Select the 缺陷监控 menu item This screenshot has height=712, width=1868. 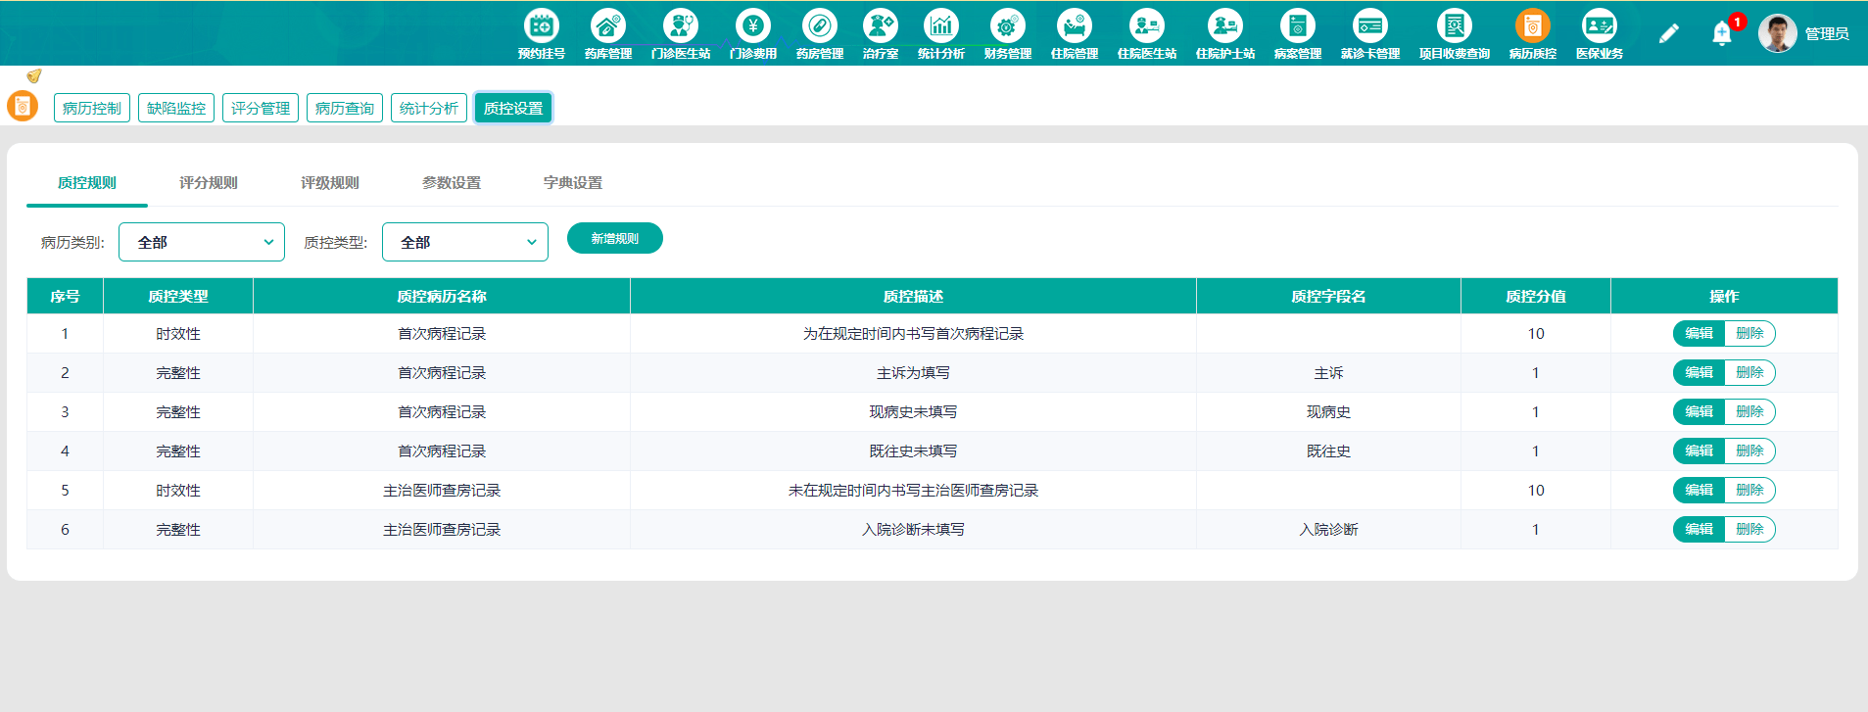tap(176, 108)
